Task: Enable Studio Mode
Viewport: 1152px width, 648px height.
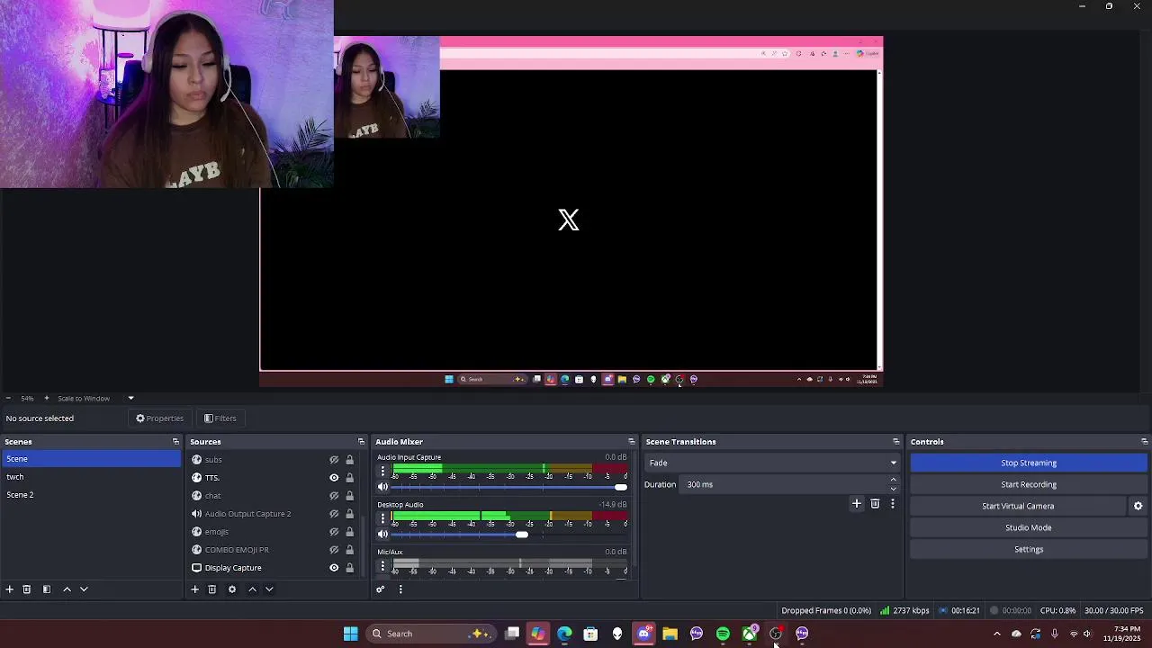Action: [x=1029, y=527]
